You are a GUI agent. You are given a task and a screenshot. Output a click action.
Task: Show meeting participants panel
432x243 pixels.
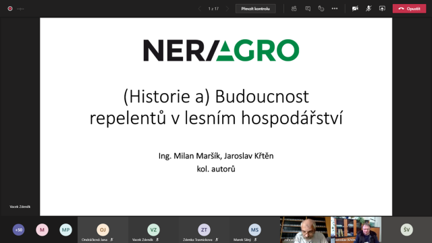click(x=294, y=9)
